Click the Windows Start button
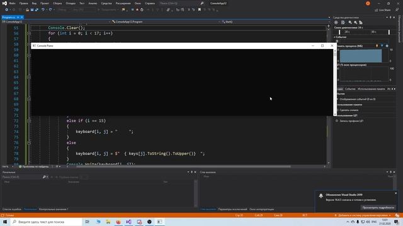The width and height of the screenshot is (403, 226). [x=5, y=222]
